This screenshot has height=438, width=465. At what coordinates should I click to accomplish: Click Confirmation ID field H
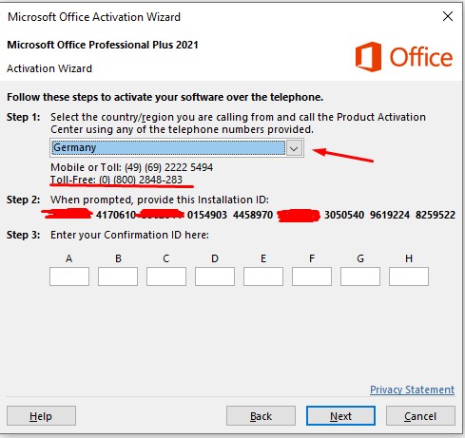[409, 276]
